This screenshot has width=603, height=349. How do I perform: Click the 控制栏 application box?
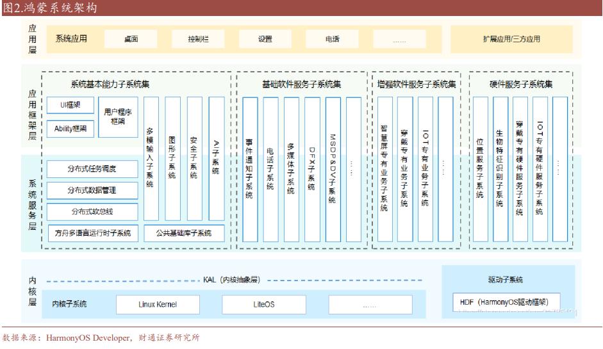click(x=198, y=39)
